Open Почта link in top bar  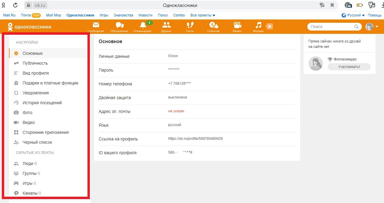(26, 15)
